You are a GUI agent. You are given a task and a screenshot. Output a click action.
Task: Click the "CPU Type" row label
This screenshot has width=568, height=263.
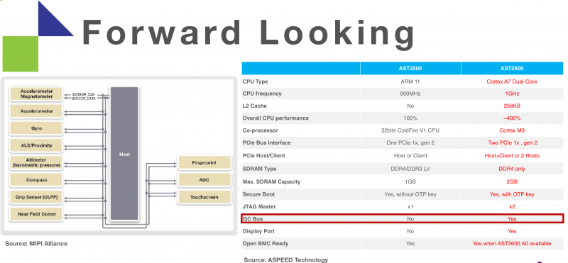[256, 82]
